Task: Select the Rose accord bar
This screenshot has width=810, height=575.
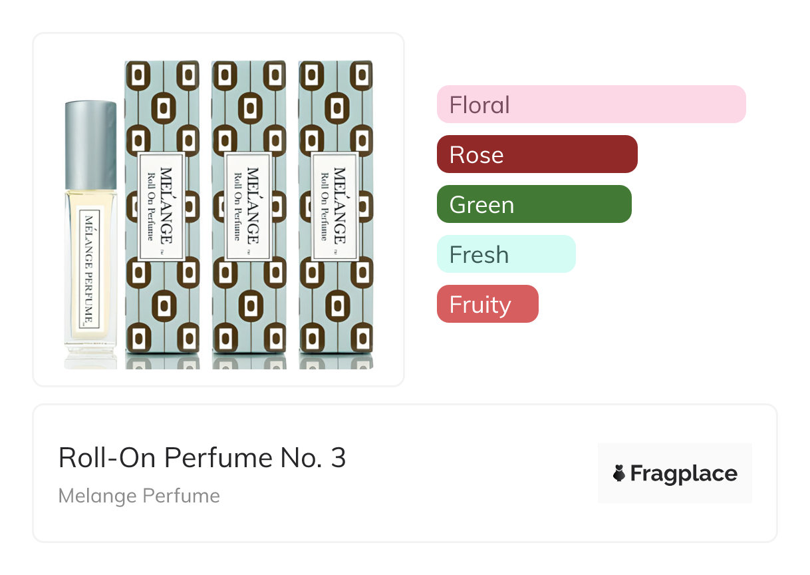Action: pyautogui.click(x=537, y=154)
